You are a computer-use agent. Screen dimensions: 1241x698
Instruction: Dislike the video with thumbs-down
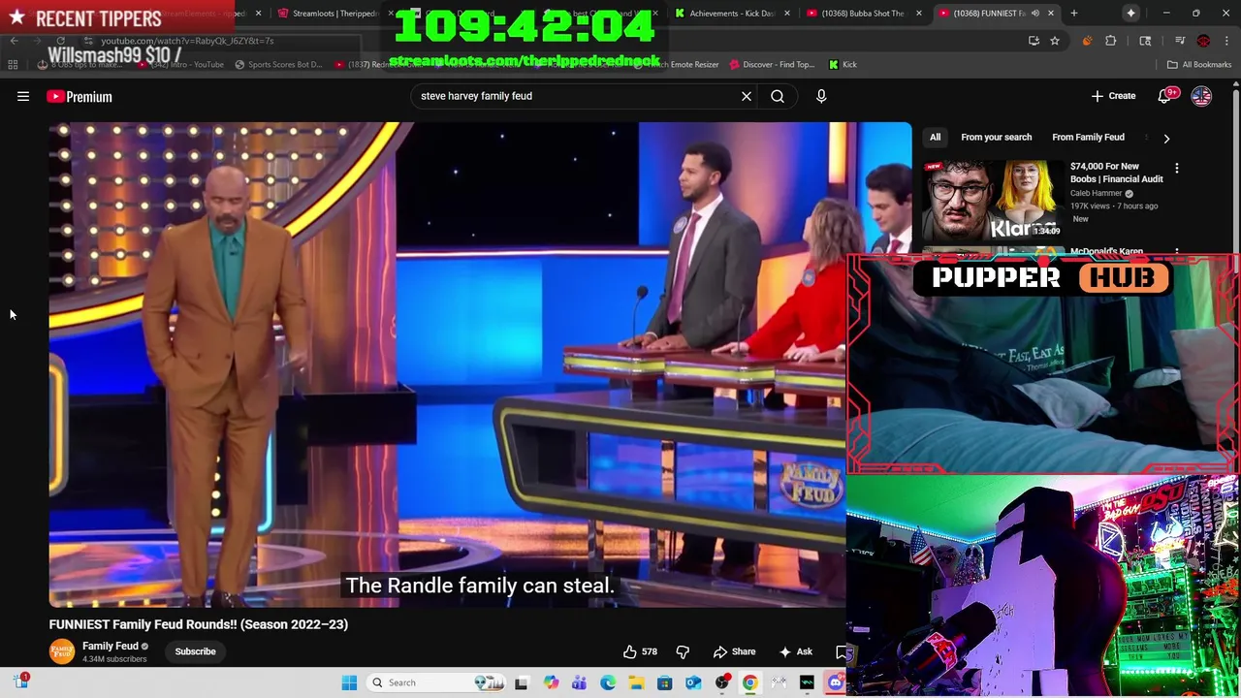[x=683, y=651]
